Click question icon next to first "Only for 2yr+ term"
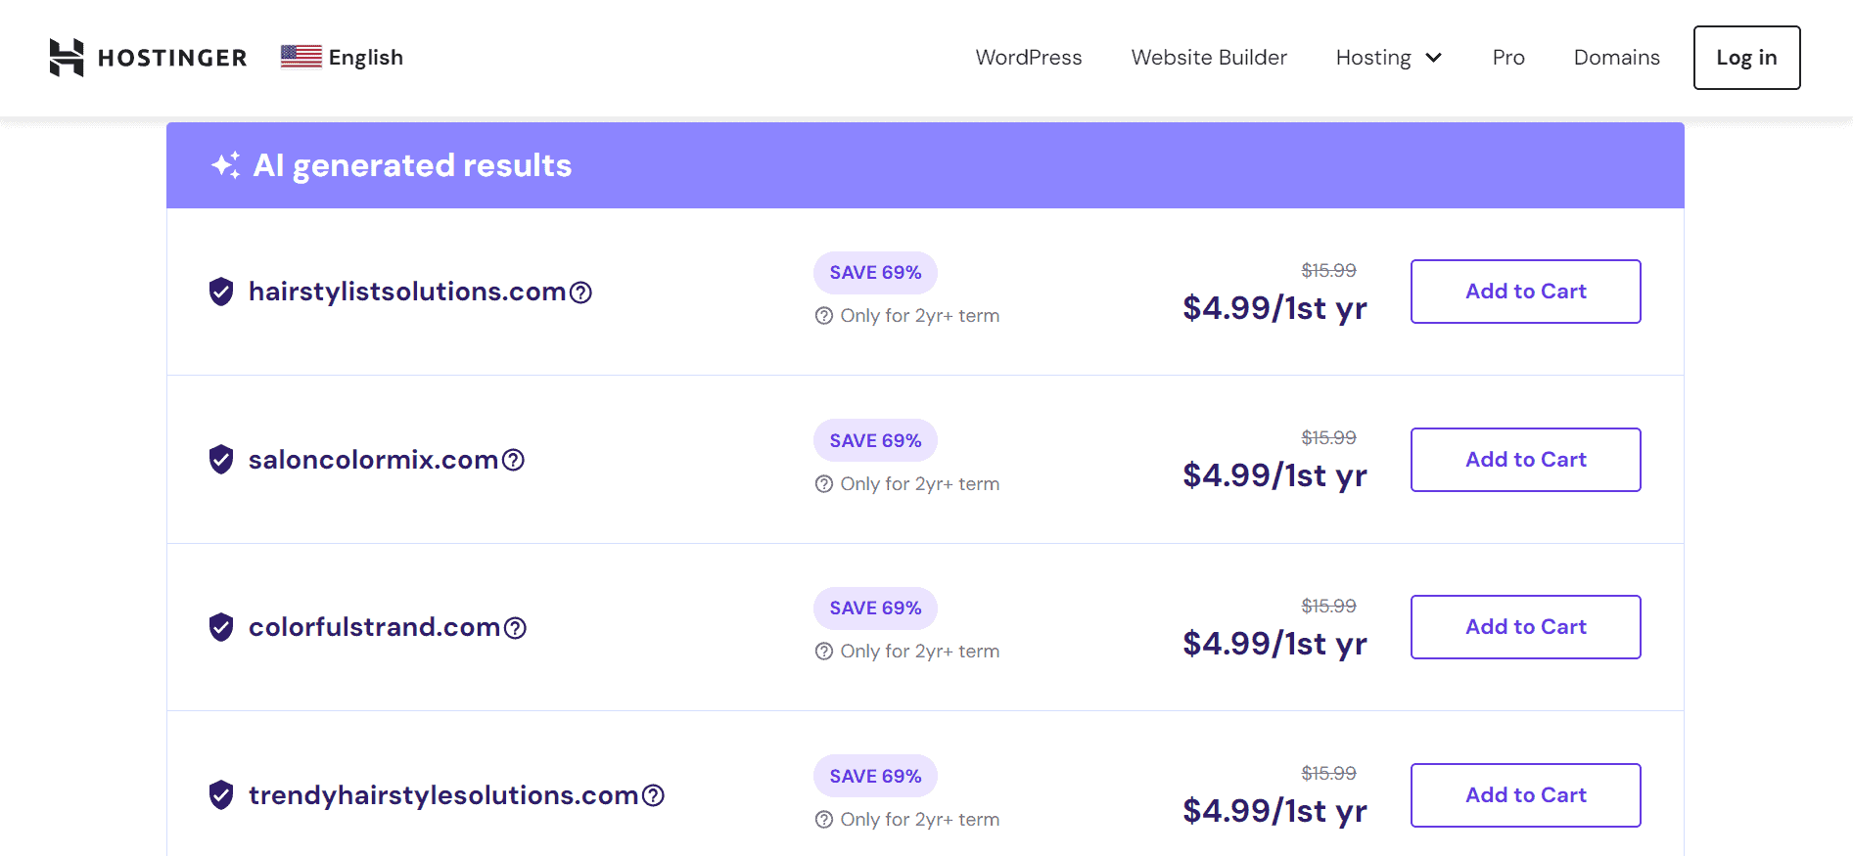Viewport: 1853px width, 856px height. coord(824,316)
